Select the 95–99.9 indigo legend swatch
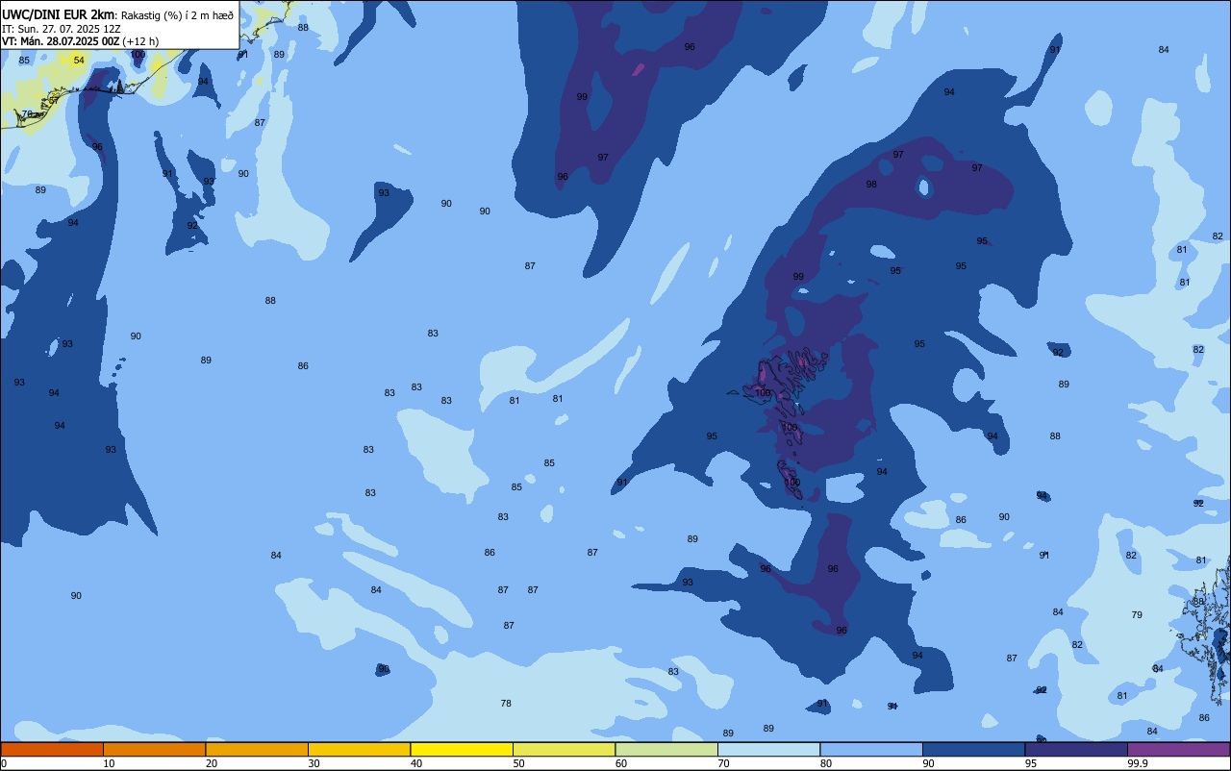Viewport: 1231px width, 771px height. 1076,749
